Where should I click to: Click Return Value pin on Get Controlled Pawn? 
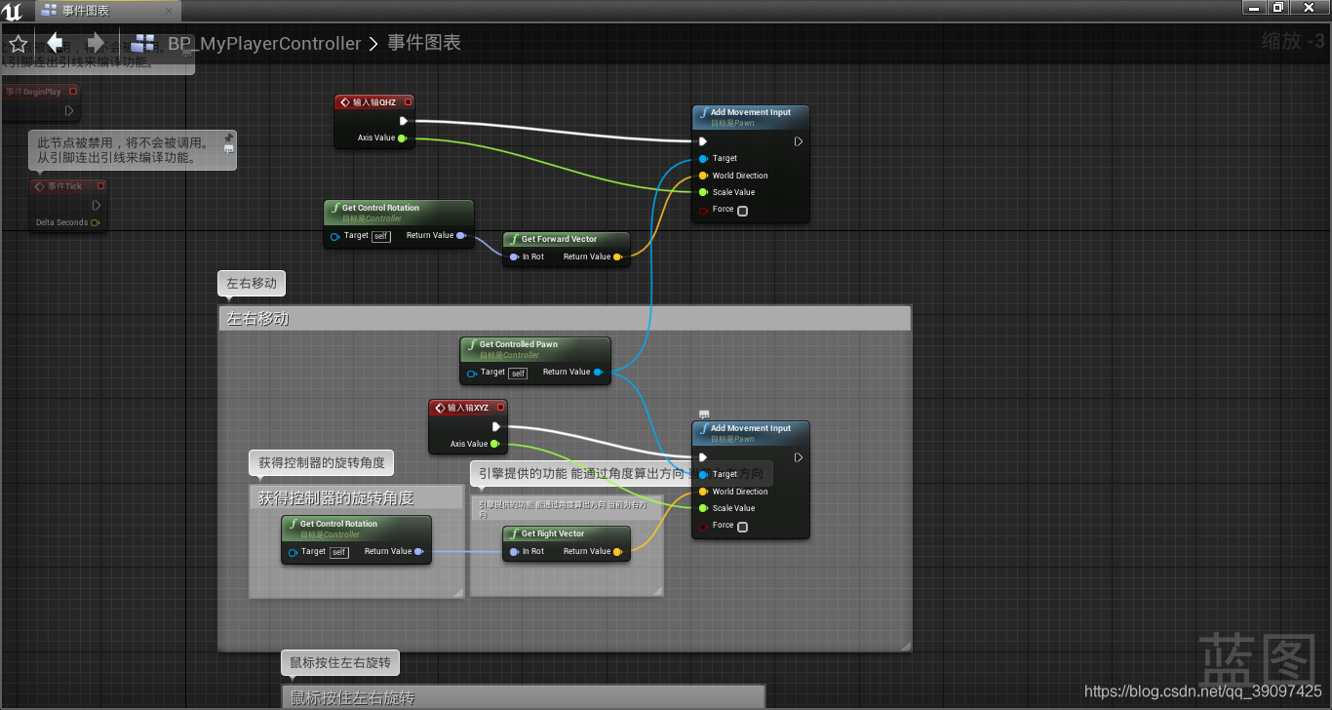[598, 372]
